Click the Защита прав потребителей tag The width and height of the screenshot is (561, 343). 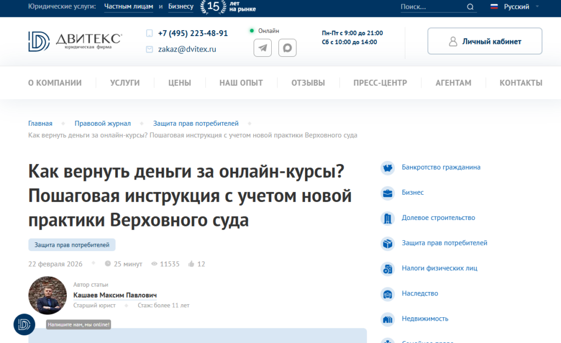pos(72,245)
